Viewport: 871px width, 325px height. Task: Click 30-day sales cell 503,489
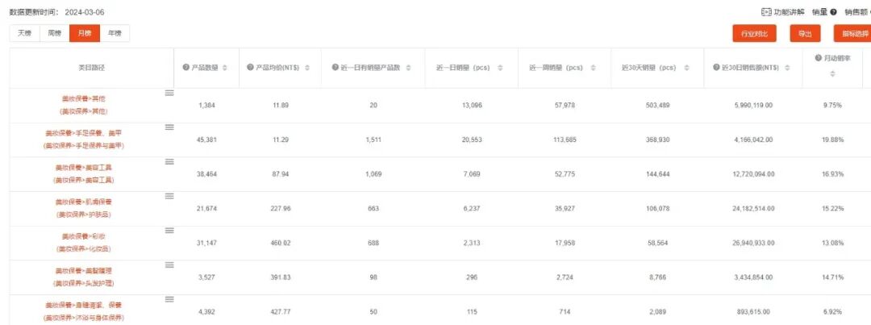[x=657, y=105]
